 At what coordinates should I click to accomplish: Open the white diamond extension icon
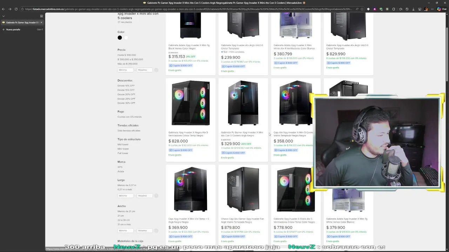pos(368,9)
